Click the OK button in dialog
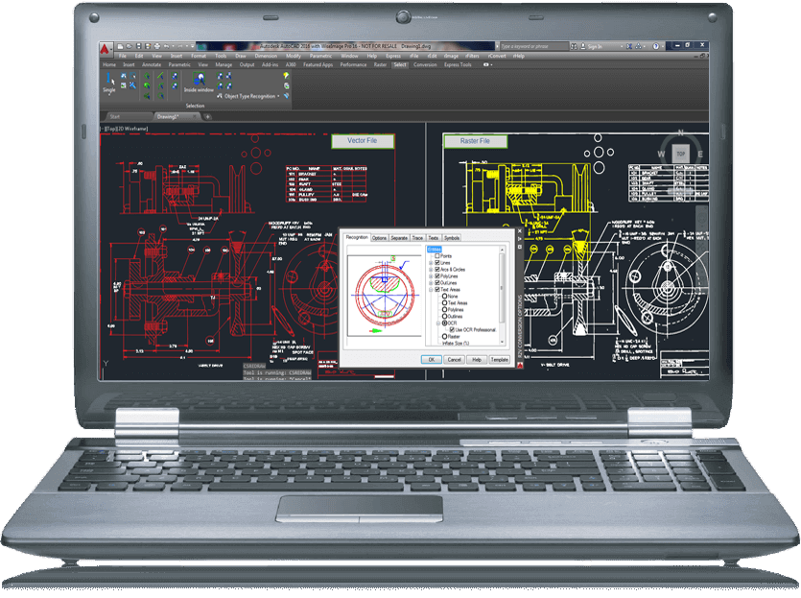This screenshot has width=801, height=598. [x=432, y=359]
